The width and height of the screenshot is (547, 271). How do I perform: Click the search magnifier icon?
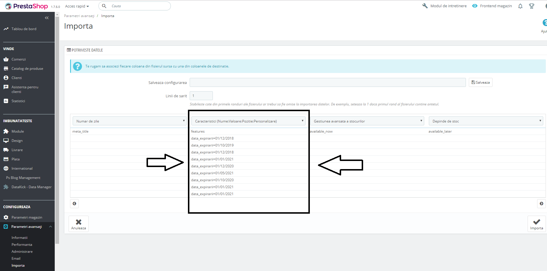point(104,6)
